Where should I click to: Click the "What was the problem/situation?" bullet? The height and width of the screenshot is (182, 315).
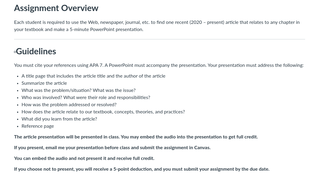(x=79, y=90)
